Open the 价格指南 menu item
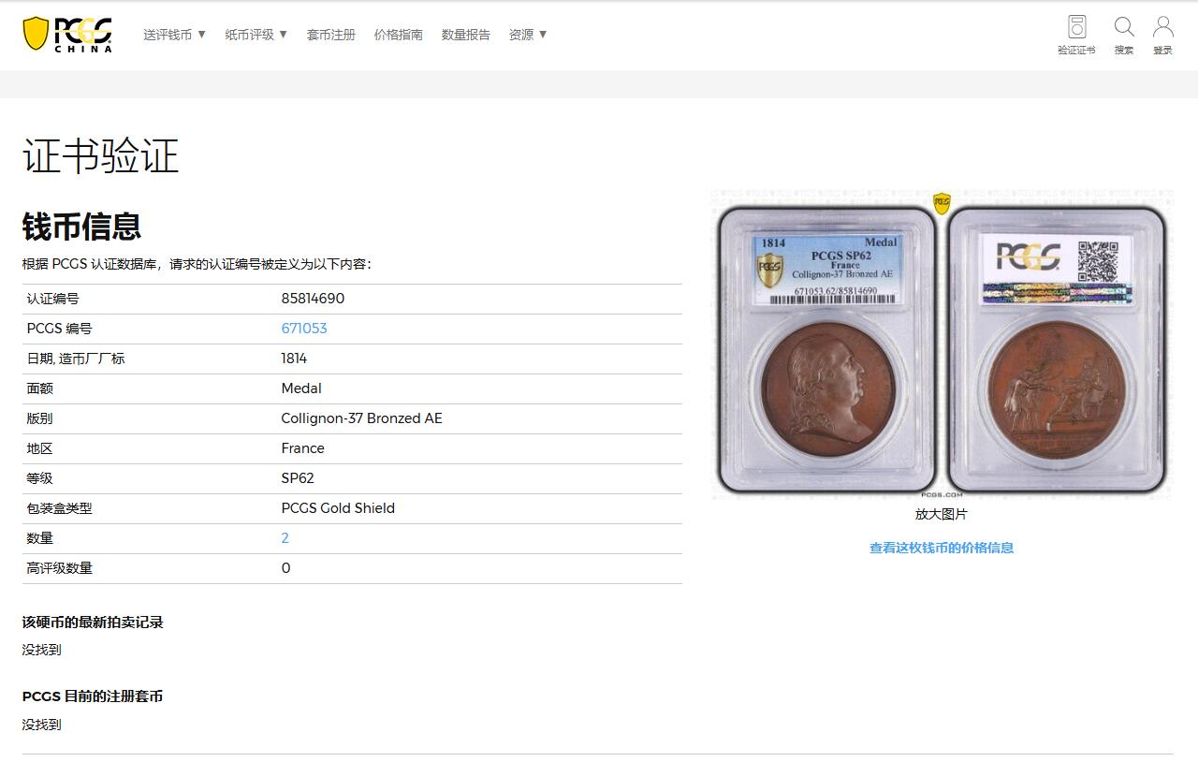The height and width of the screenshot is (762, 1198). point(399,35)
